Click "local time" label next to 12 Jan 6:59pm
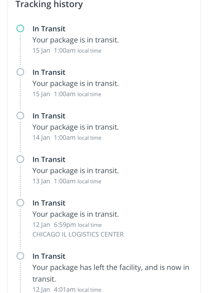Image resolution: width=208 pixels, height=293 pixels. (x=90, y=225)
